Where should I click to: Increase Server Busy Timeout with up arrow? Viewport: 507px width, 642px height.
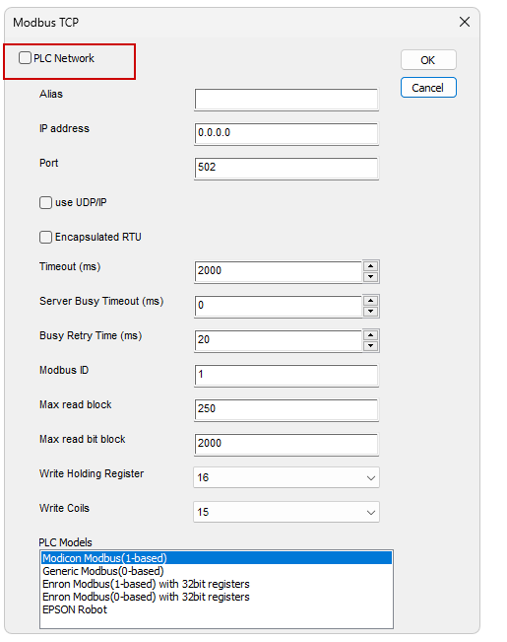click(371, 301)
